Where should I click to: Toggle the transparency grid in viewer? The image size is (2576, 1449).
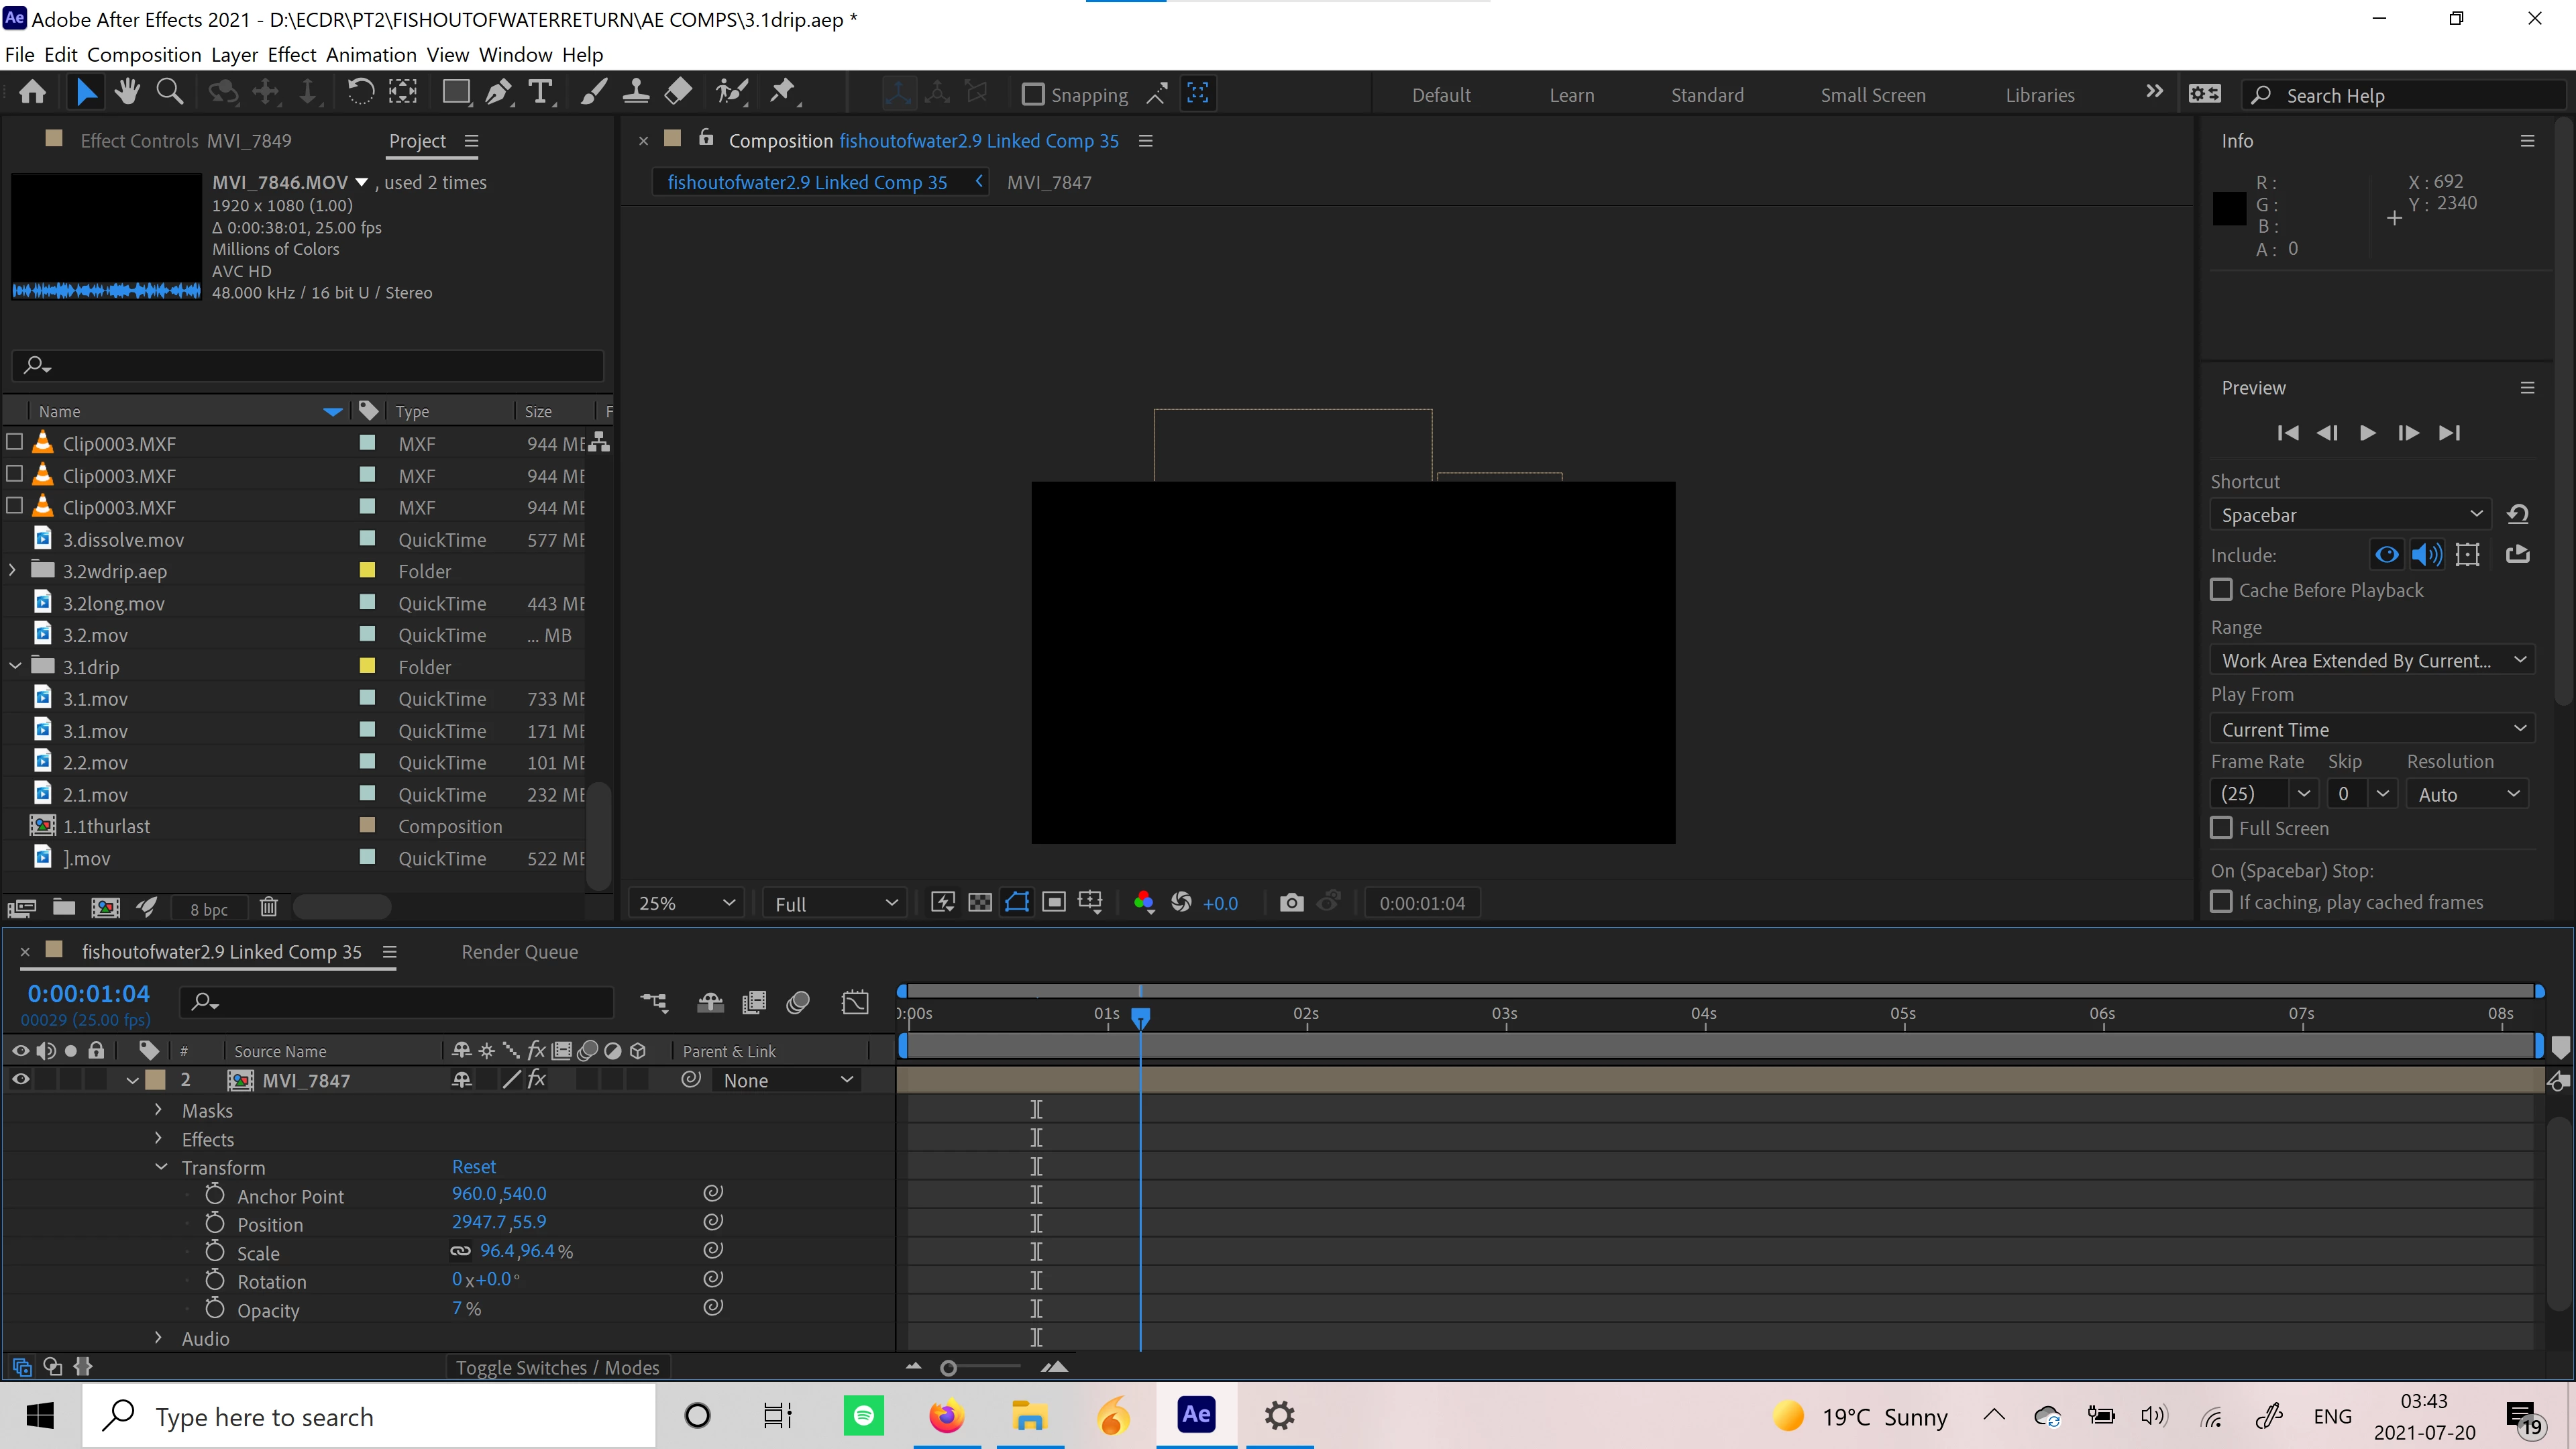[x=980, y=903]
